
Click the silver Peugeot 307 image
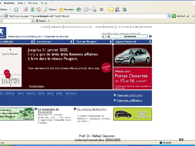pyautogui.click(x=132, y=56)
